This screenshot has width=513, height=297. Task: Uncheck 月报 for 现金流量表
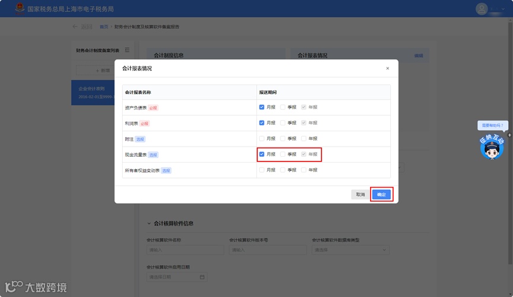(262, 154)
